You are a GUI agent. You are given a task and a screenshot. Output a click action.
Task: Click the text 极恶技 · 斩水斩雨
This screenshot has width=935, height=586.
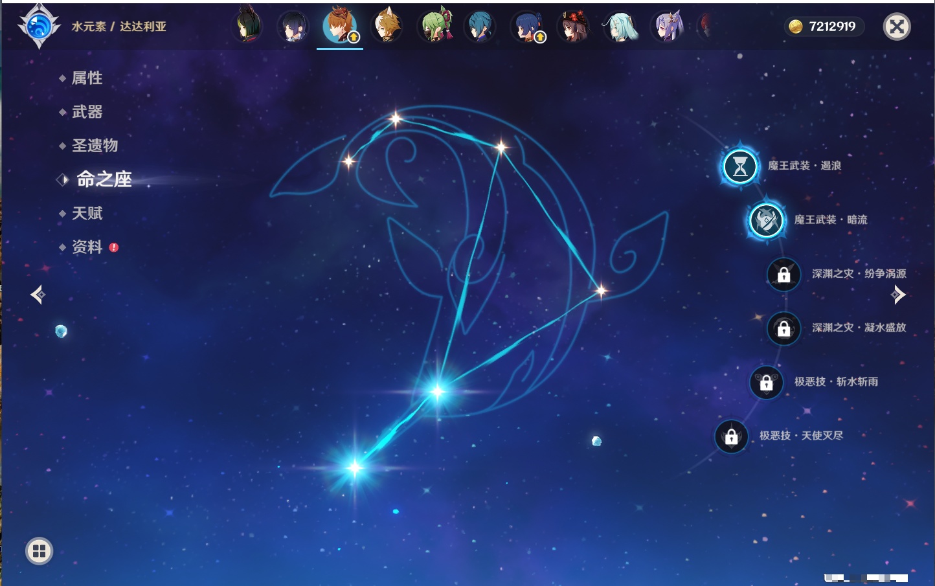[x=837, y=381]
